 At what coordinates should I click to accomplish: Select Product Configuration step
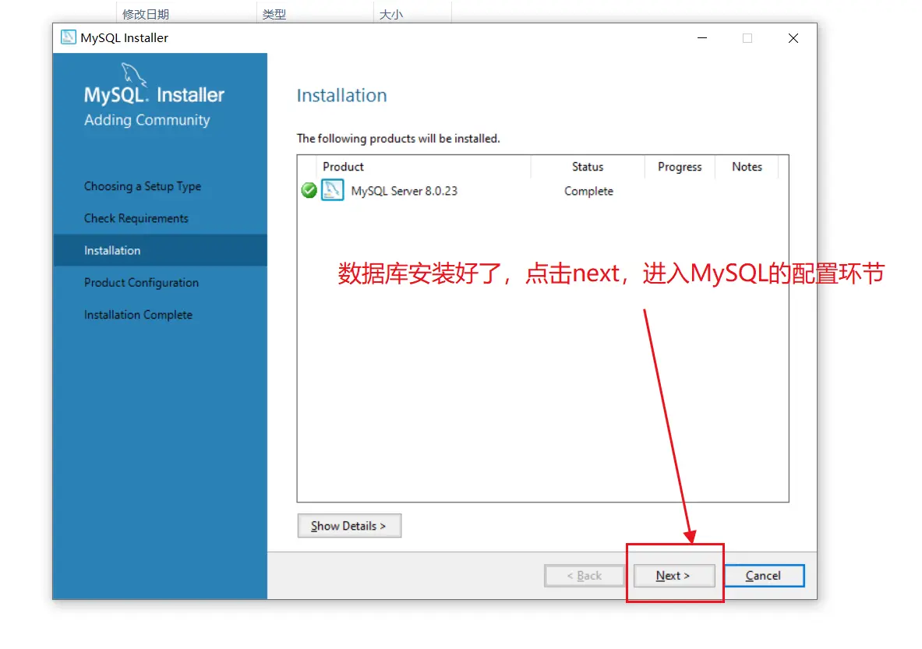pos(141,283)
